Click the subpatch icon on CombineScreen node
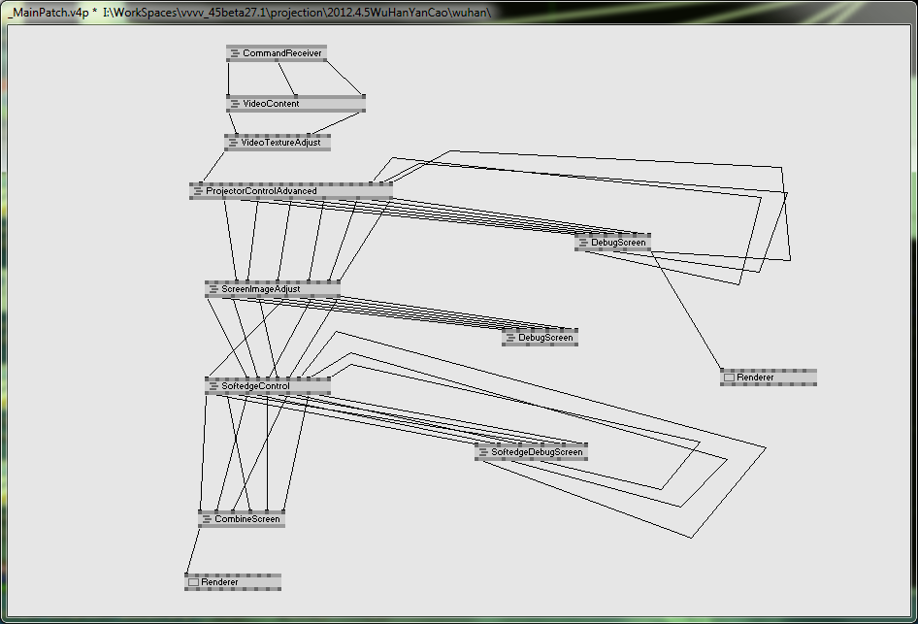Viewport: 918px width, 624px height. [207, 519]
